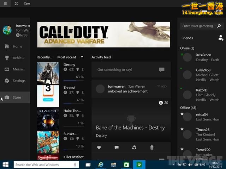Open the Killer Instinct game cover
This screenshot has width=226, height=169.
pyautogui.click(x=48, y=157)
